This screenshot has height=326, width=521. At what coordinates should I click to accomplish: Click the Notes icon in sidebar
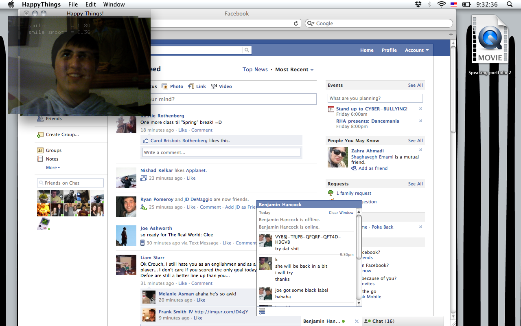(x=40, y=159)
